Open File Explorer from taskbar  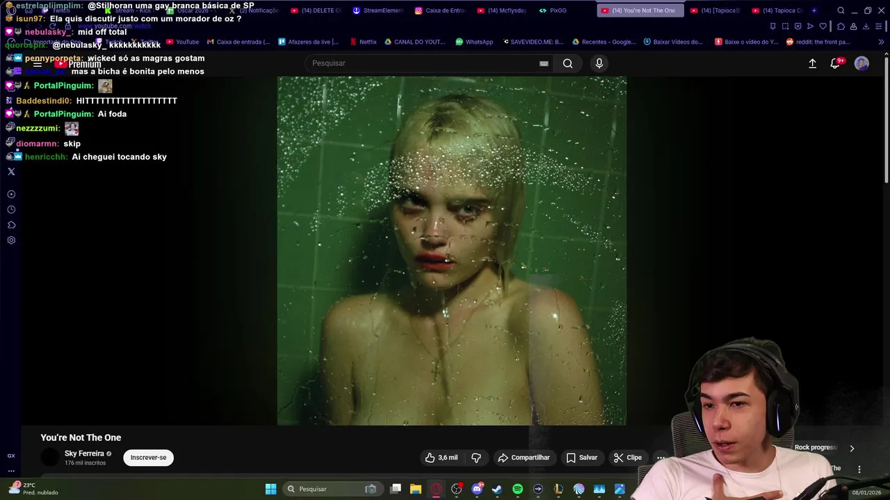click(416, 489)
